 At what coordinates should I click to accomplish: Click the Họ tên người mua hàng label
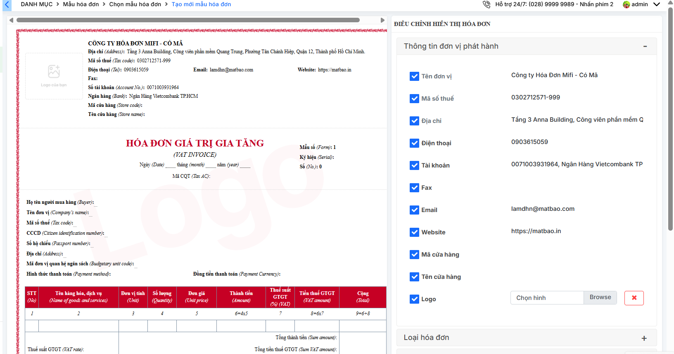[60, 202]
